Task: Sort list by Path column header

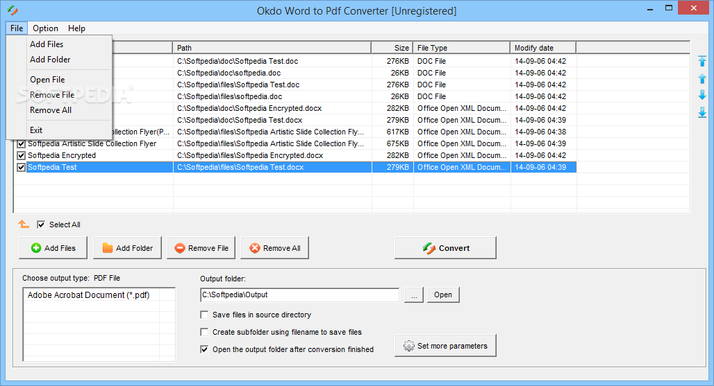Action: tap(272, 48)
